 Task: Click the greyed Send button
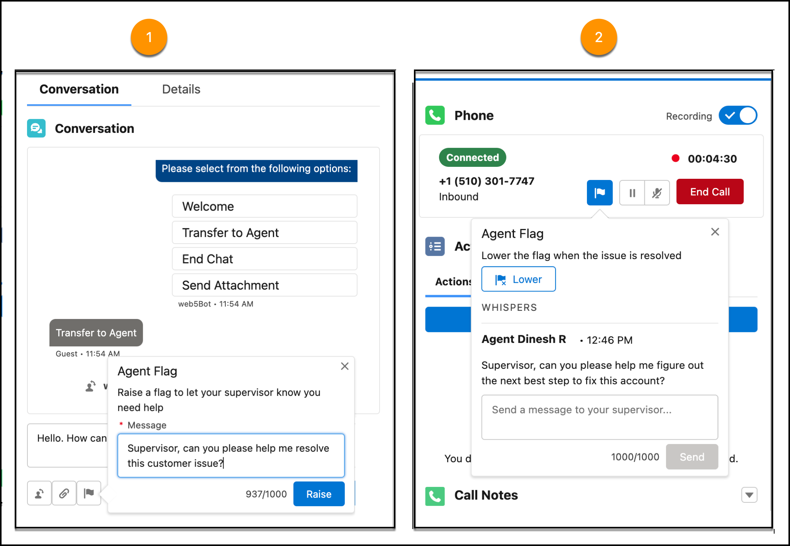point(692,457)
